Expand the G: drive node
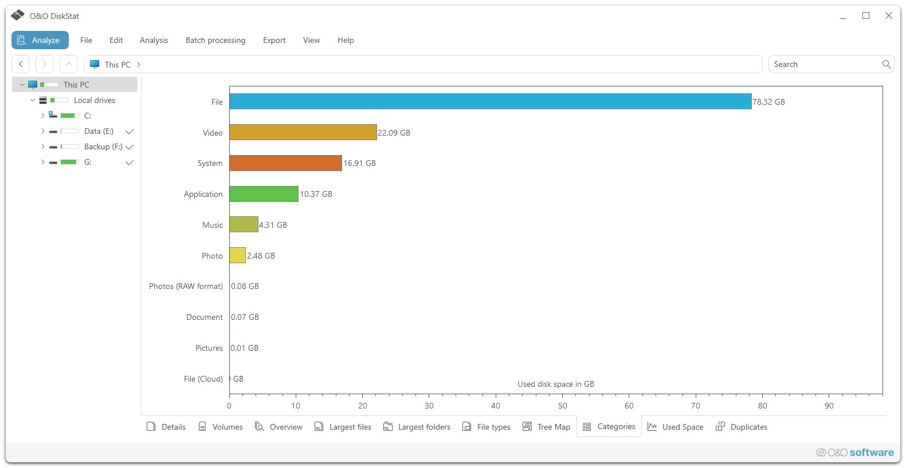Image resolution: width=906 pixels, height=468 pixels. point(42,162)
